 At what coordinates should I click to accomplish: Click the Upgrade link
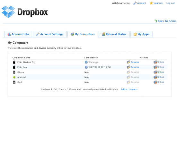pos(158,3)
